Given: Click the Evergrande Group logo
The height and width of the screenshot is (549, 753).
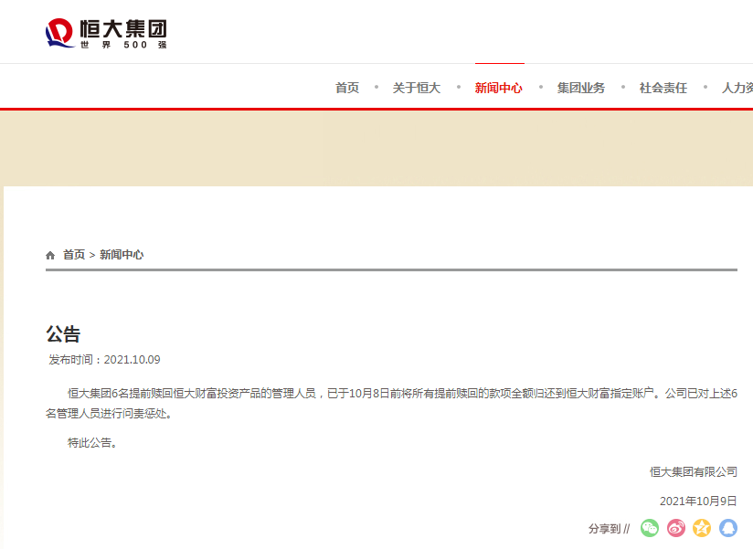Looking at the screenshot, I should 106,33.
